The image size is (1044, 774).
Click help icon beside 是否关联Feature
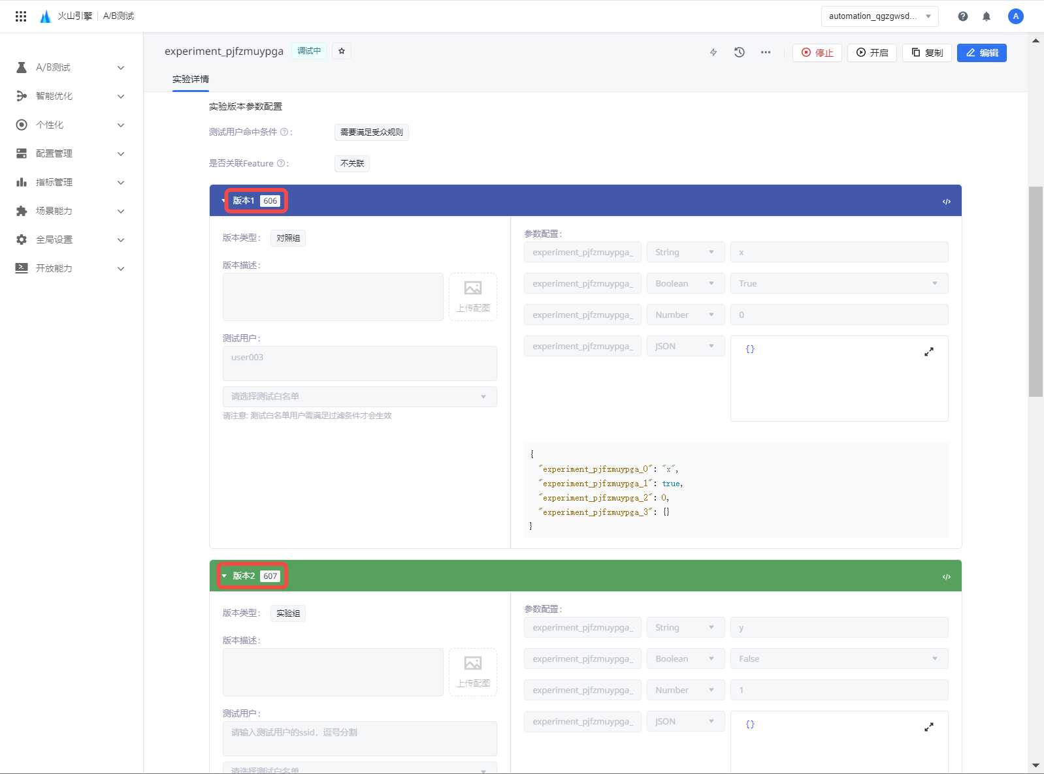tap(281, 163)
